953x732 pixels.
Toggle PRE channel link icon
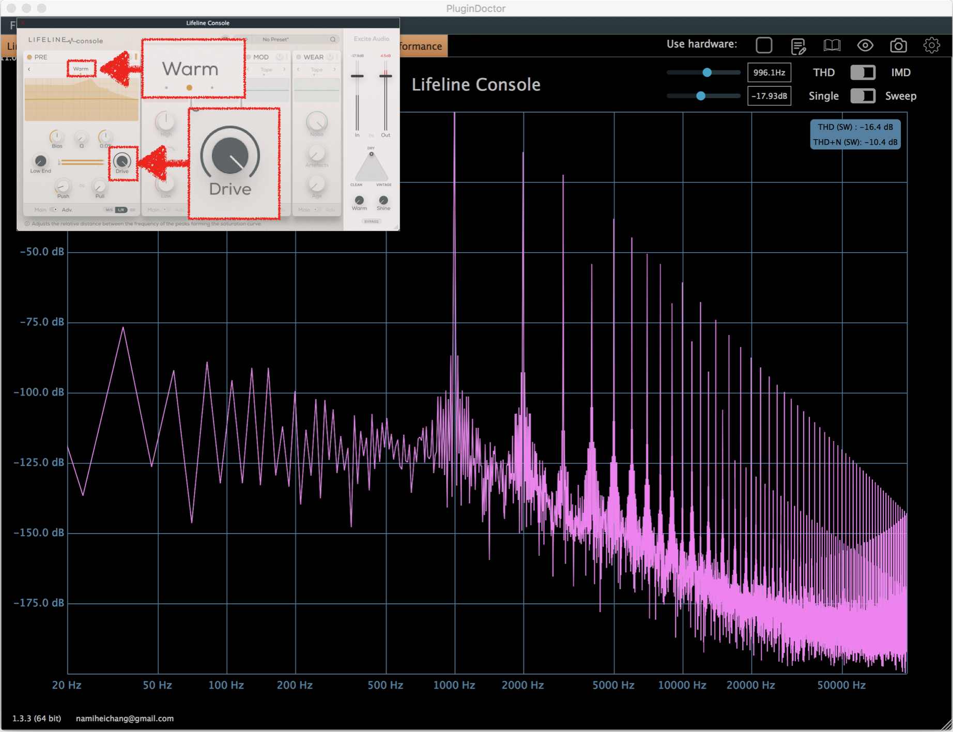133,210
